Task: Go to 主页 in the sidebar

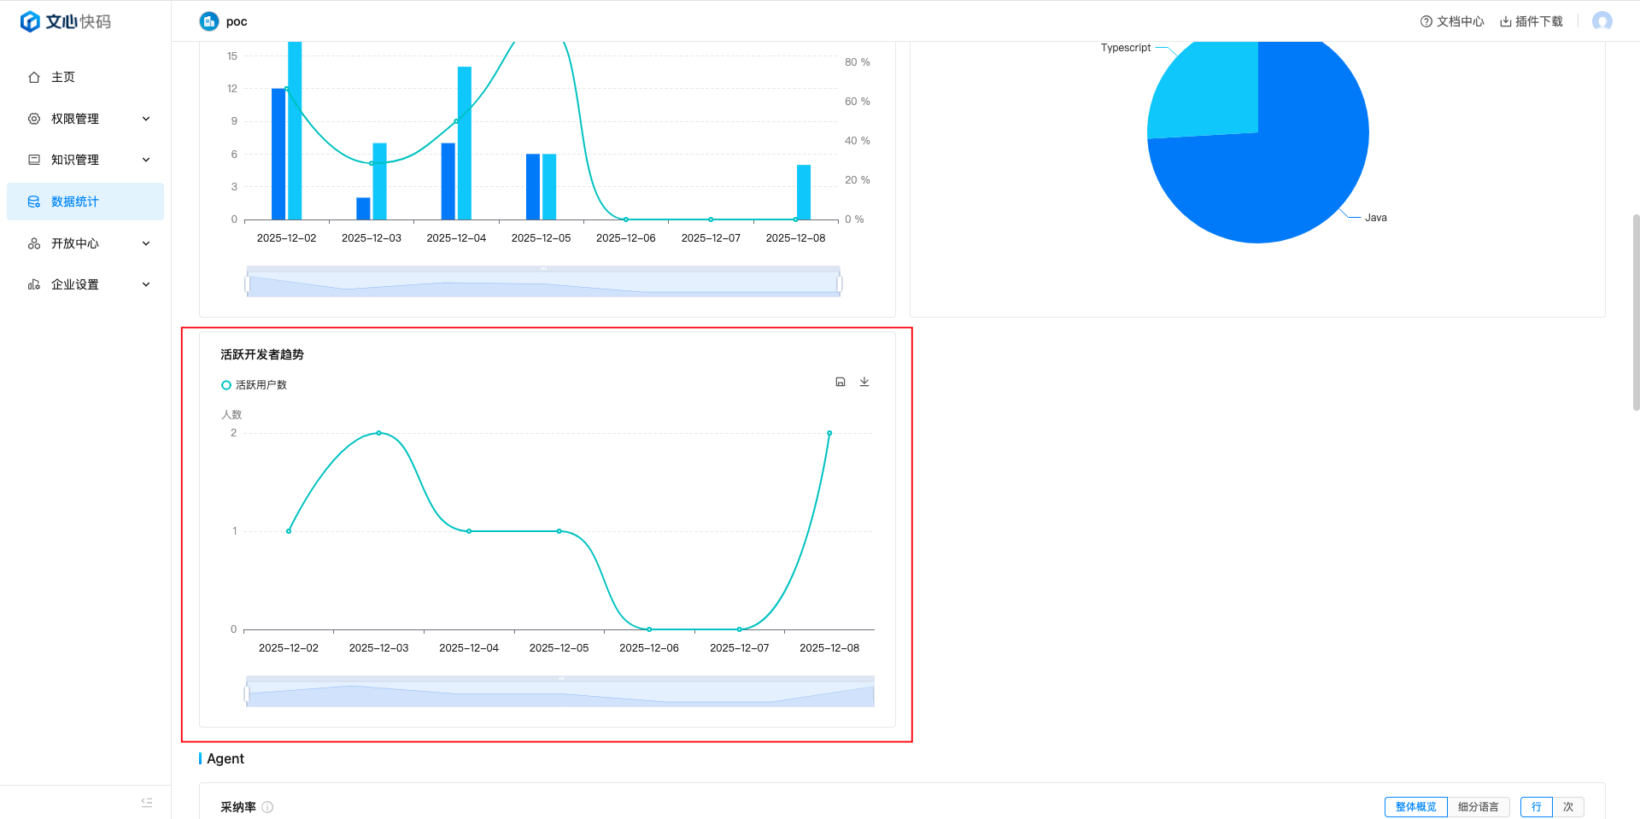Action: click(x=63, y=78)
